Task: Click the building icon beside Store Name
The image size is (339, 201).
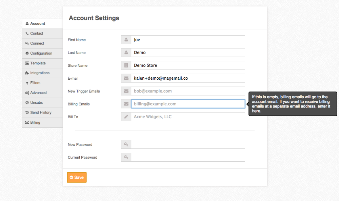Action: click(126, 65)
